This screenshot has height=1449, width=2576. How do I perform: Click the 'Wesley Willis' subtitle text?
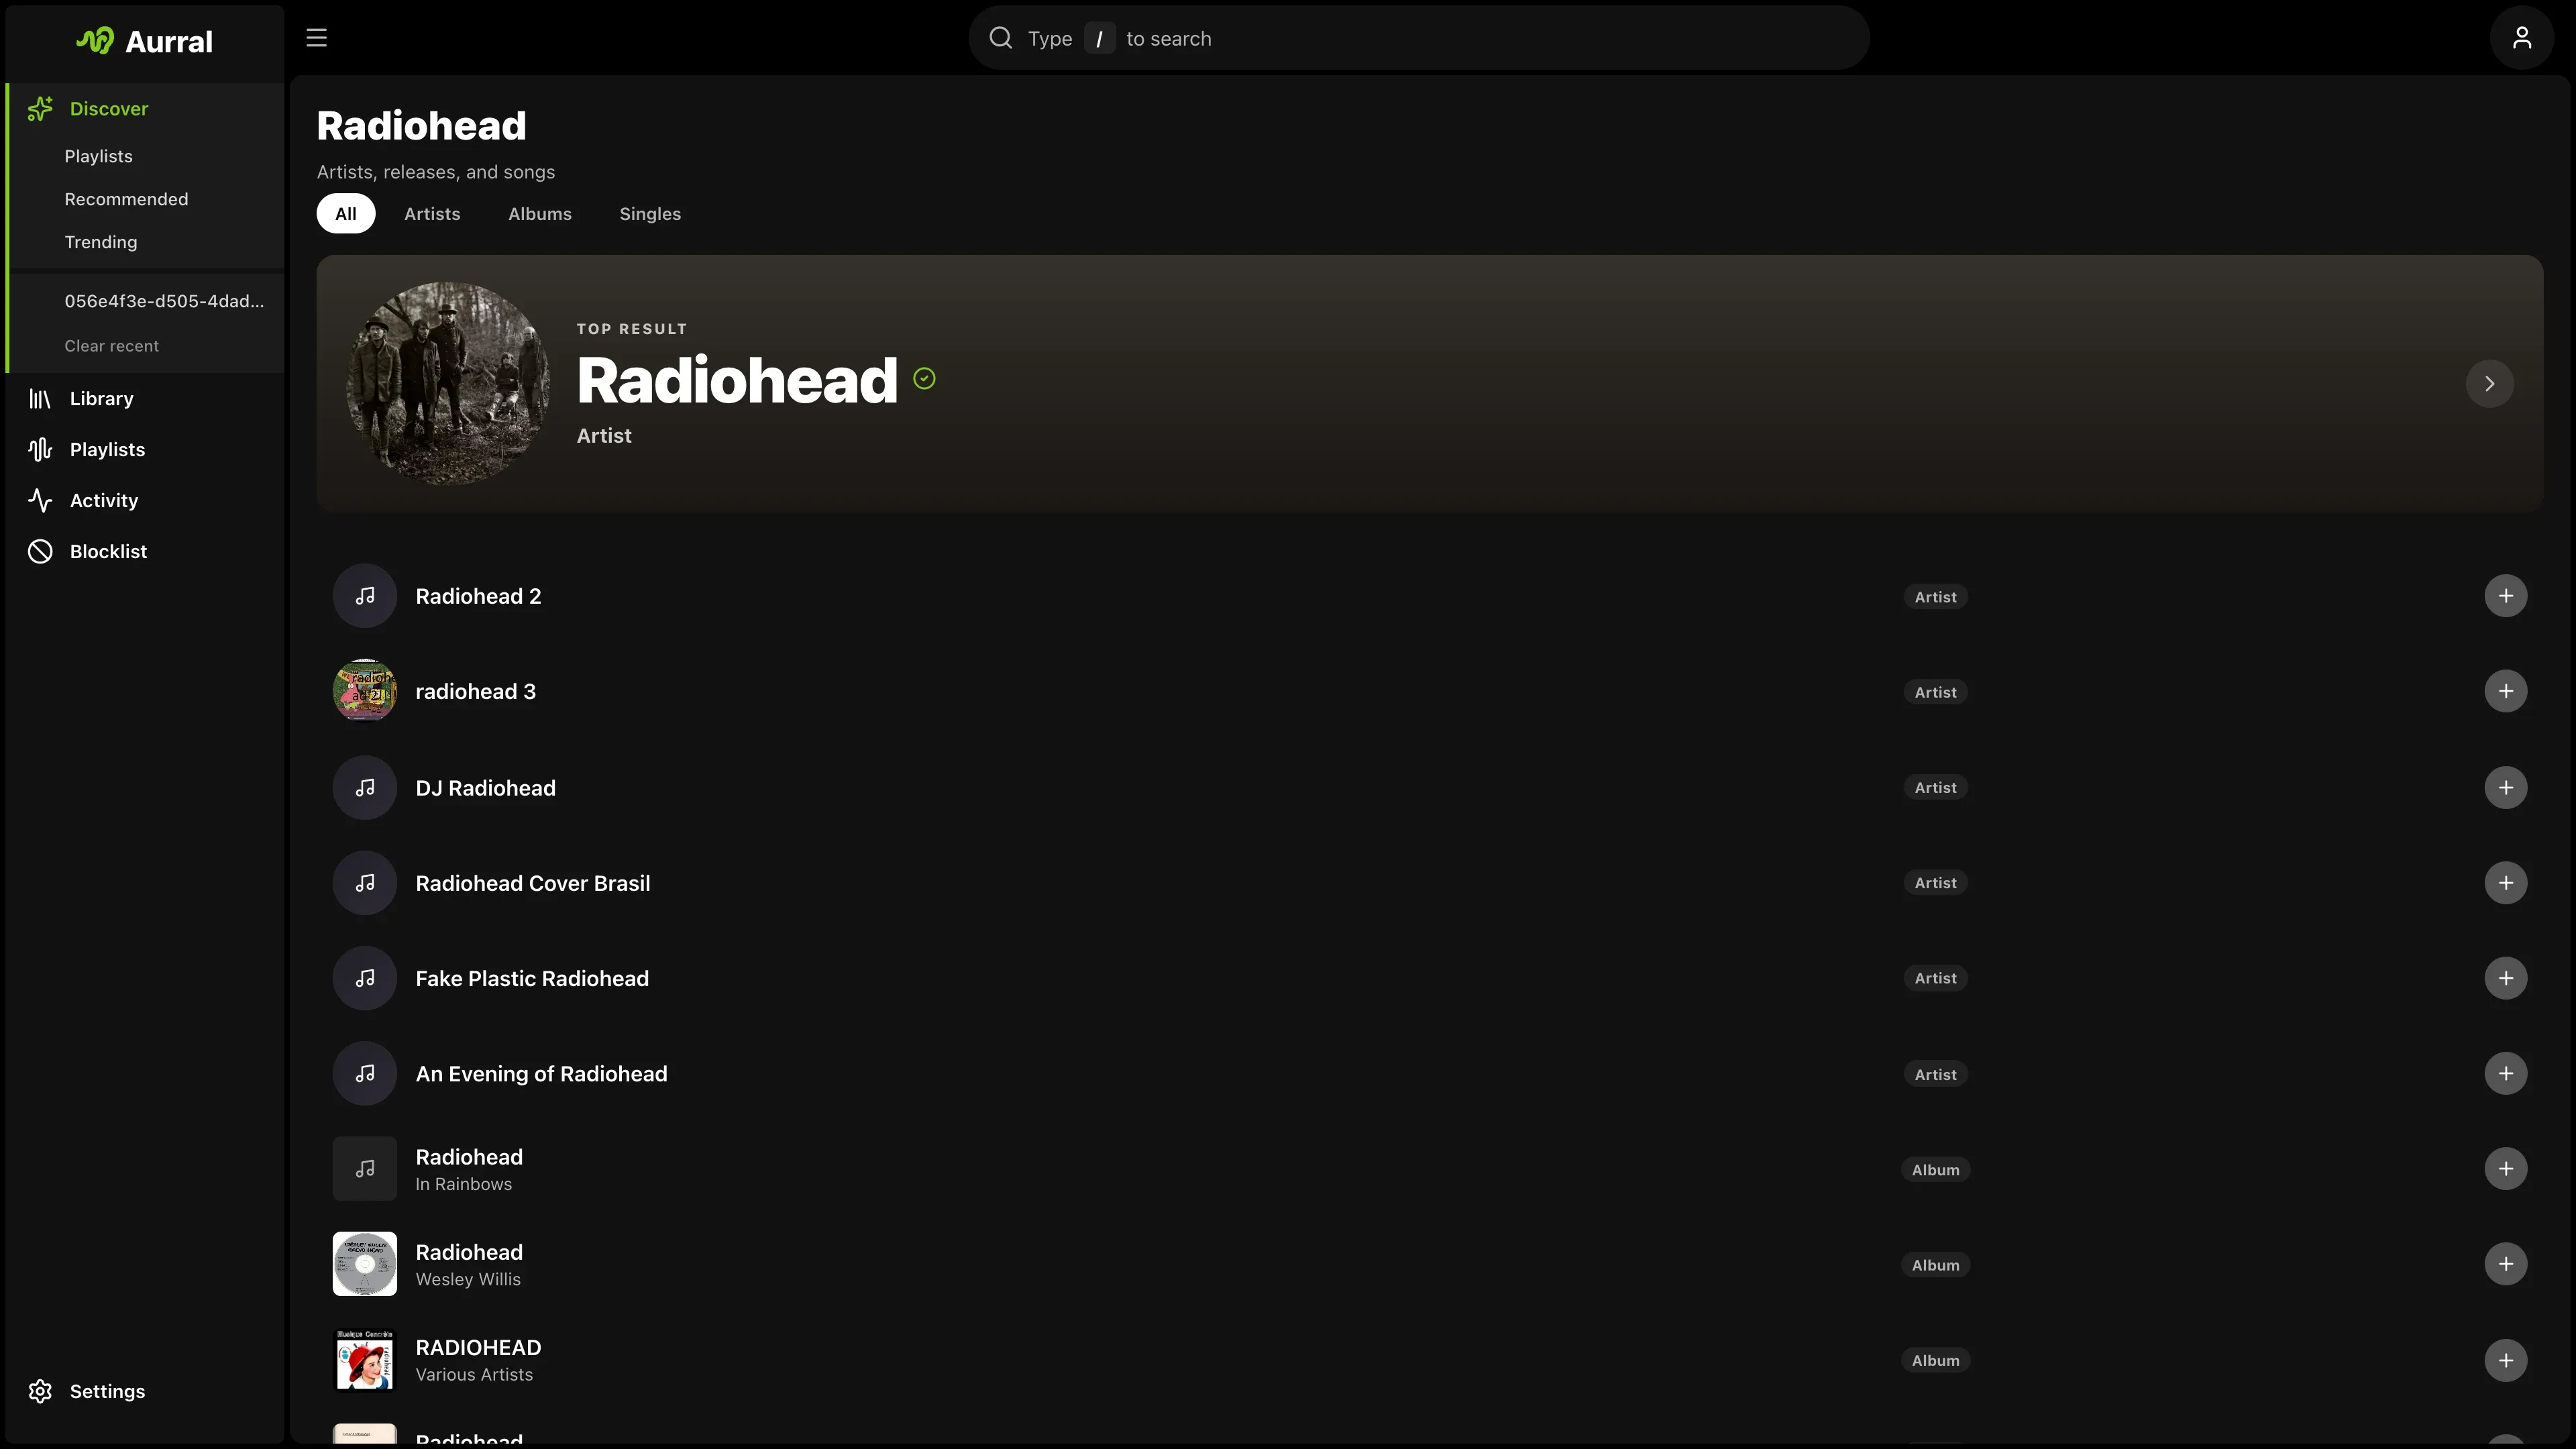pos(468,1280)
